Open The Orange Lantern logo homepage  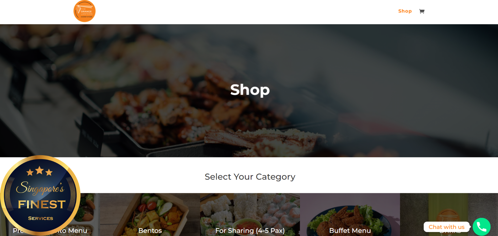(x=84, y=11)
